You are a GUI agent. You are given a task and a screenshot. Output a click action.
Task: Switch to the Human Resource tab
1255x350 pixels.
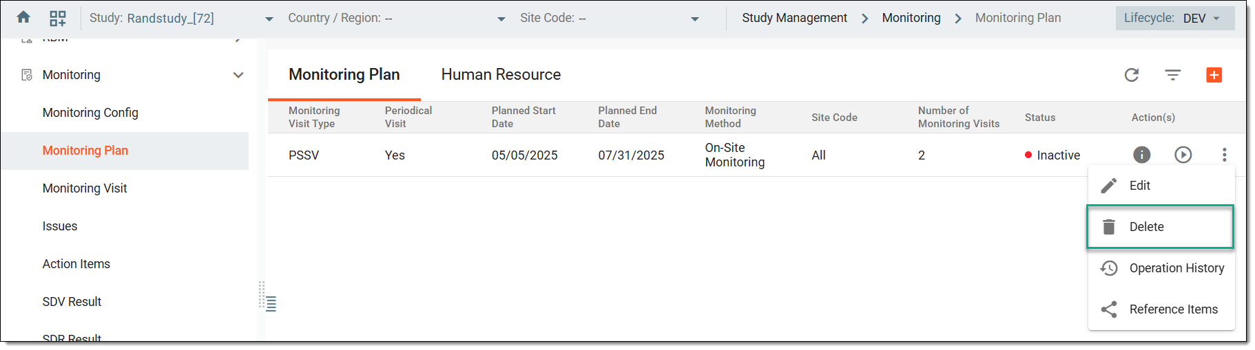click(501, 74)
